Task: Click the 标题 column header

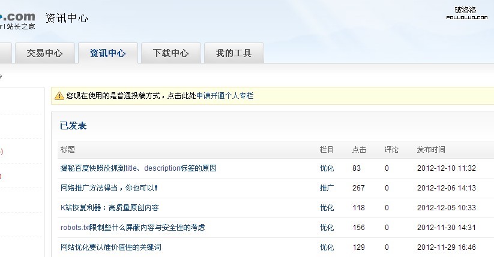Action: click(67, 150)
